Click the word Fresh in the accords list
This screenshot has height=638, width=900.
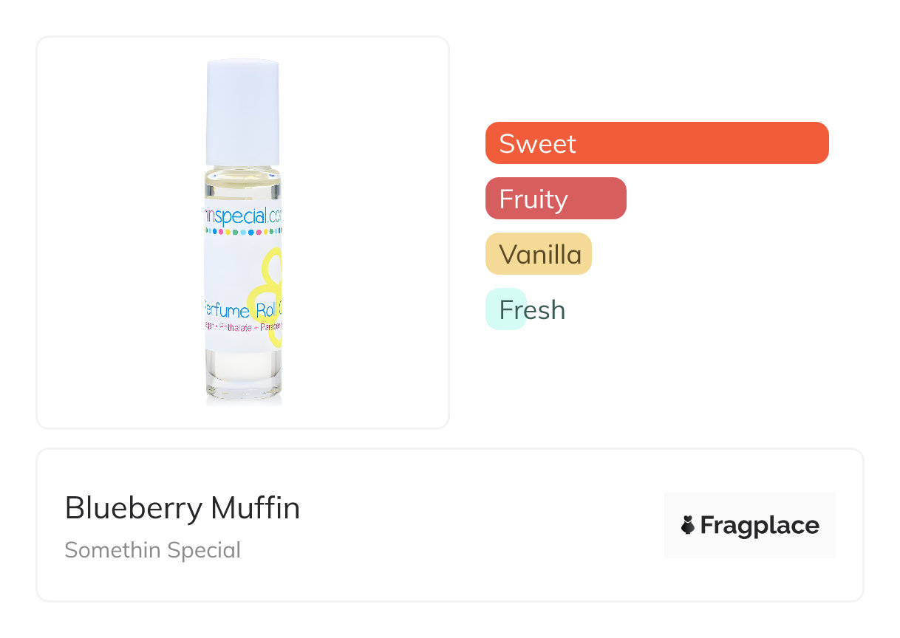pos(532,310)
